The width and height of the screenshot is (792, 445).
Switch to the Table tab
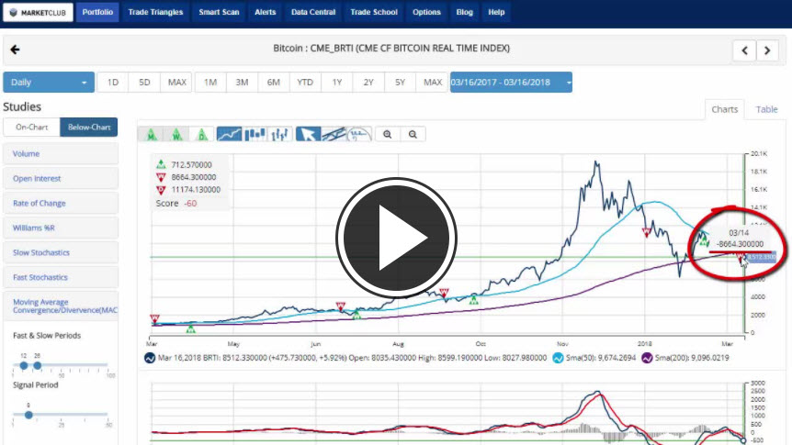coord(766,109)
